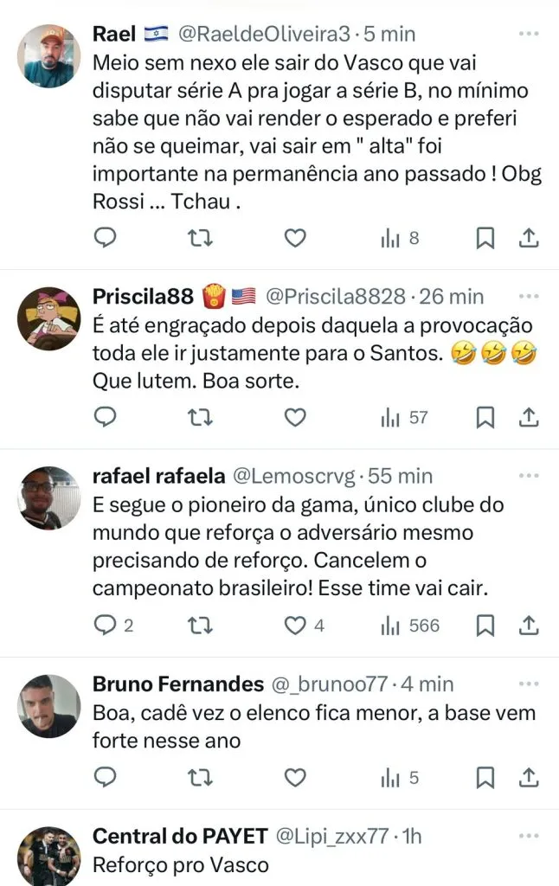Retweet Priscila88's post about Santos
The width and height of the screenshot is (559, 886).
(x=200, y=417)
